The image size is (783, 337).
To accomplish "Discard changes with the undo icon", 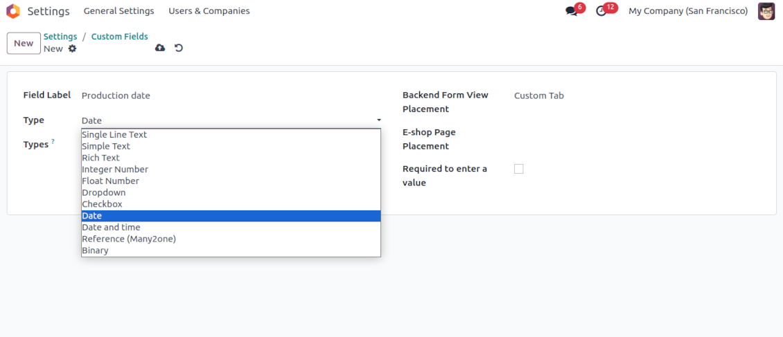I will pyautogui.click(x=179, y=48).
